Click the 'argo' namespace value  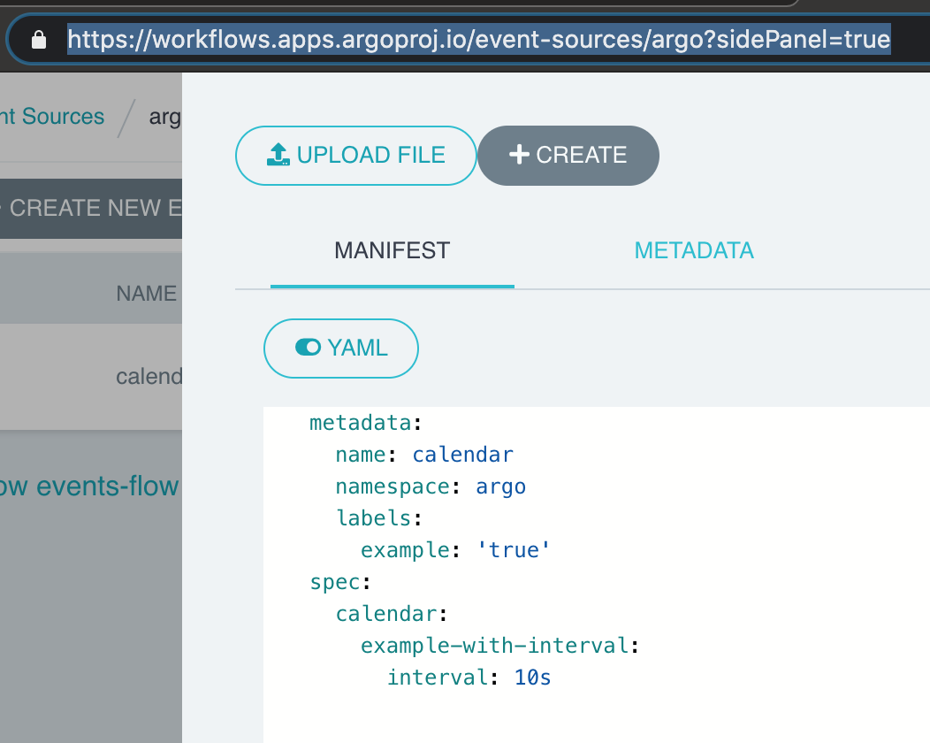click(x=500, y=486)
